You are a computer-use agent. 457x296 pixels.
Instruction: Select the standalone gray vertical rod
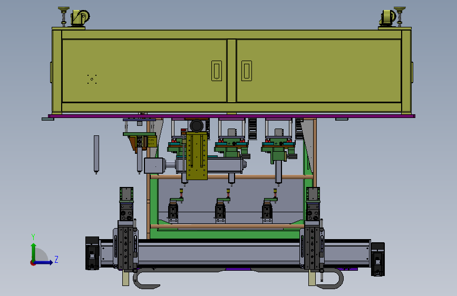pyautogui.click(x=96, y=154)
